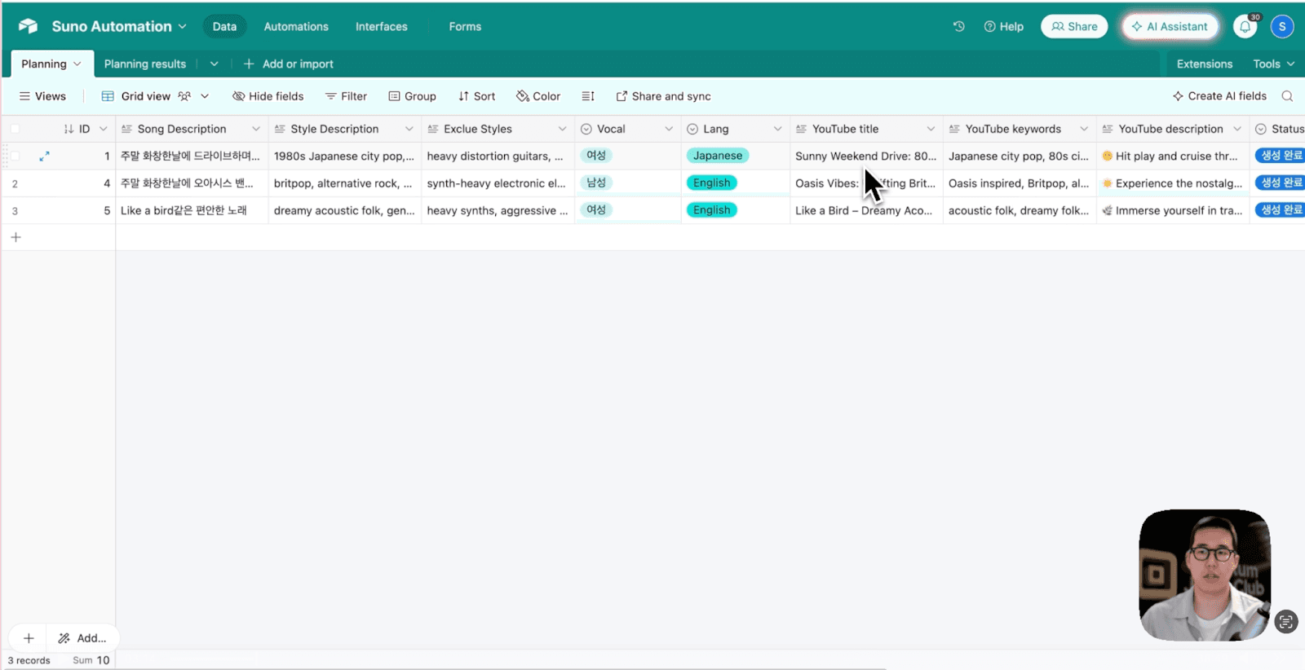Click Sum 10 summary bar entry
The width and height of the screenshot is (1305, 670).
tap(91, 660)
